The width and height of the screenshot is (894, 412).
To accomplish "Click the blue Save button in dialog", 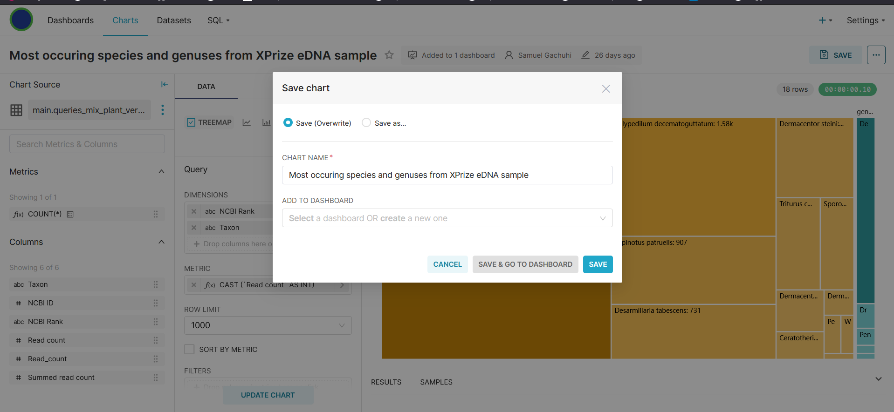I will point(598,264).
